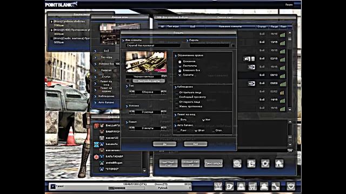The width and height of the screenshot is (346, 194).
Task: Click Статус column header in room list
Action: 262,26
